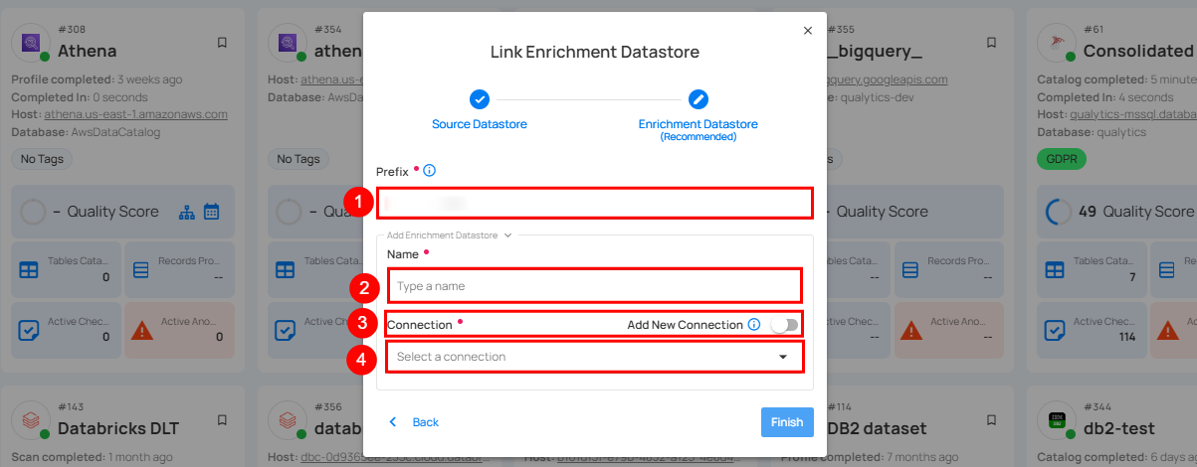Open the Select a connection dropdown

[x=593, y=357]
